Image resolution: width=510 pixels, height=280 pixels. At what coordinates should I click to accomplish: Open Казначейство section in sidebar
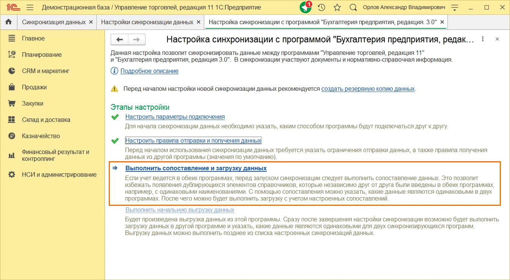click(x=41, y=136)
